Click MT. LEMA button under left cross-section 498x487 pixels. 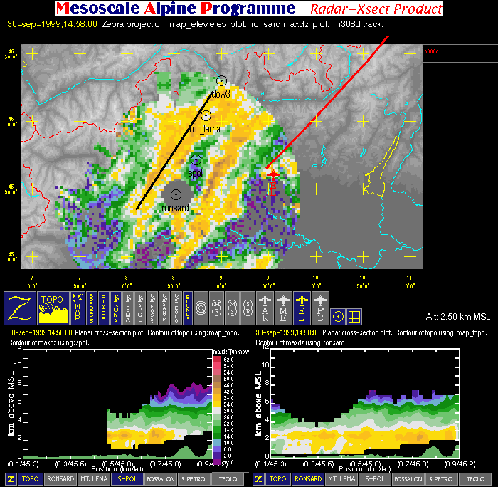tap(93, 479)
